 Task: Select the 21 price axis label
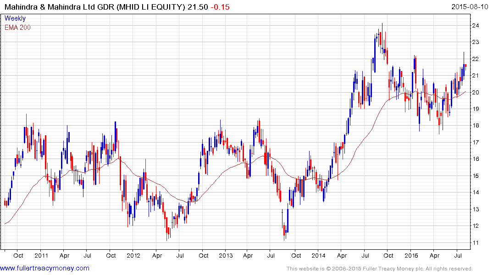click(476, 76)
